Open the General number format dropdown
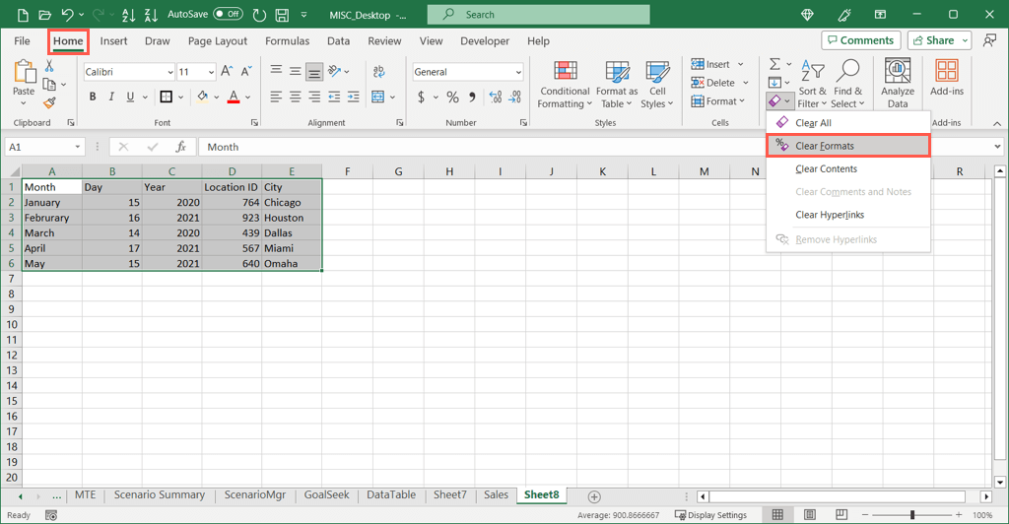The width and height of the screenshot is (1009, 524). (x=518, y=72)
